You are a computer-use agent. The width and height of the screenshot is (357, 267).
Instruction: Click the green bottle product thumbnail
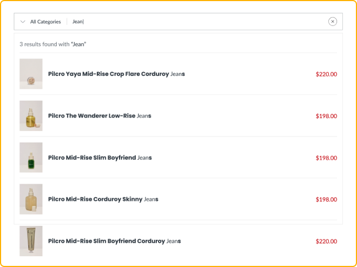(x=31, y=158)
